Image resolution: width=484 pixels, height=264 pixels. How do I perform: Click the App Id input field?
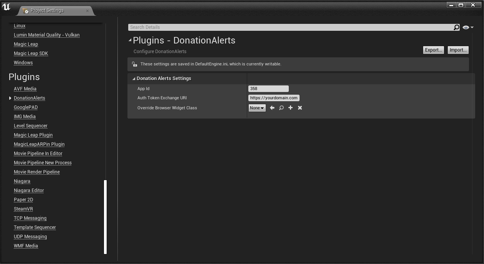268,89
